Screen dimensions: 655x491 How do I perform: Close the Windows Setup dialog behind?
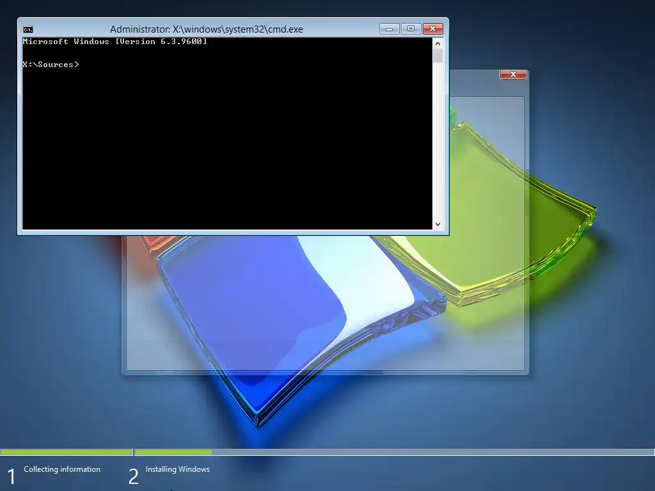tap(513, 74)
